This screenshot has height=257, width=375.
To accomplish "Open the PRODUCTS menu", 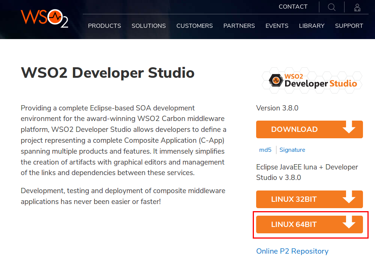I will pos(105,26).
